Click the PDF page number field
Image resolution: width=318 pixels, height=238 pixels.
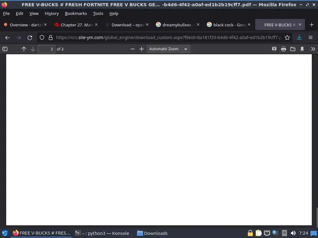pos(47,49)
